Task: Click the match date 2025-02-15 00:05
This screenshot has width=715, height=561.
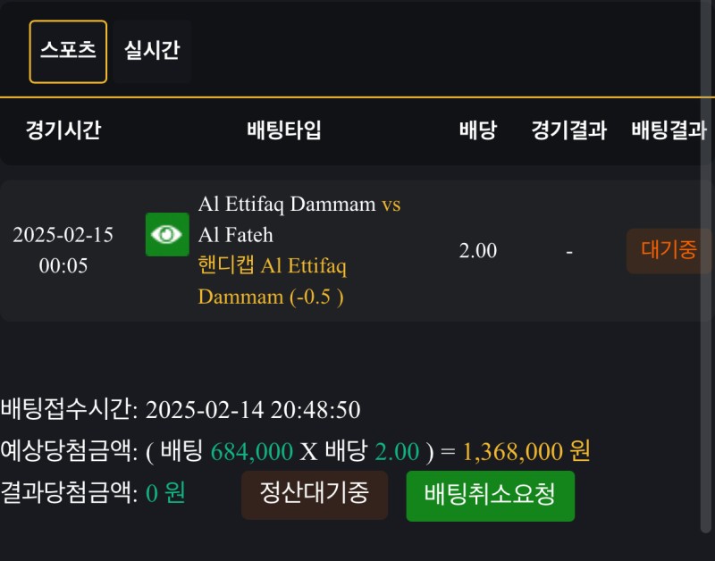Action: pyautogui.click(x=63, y=250)
